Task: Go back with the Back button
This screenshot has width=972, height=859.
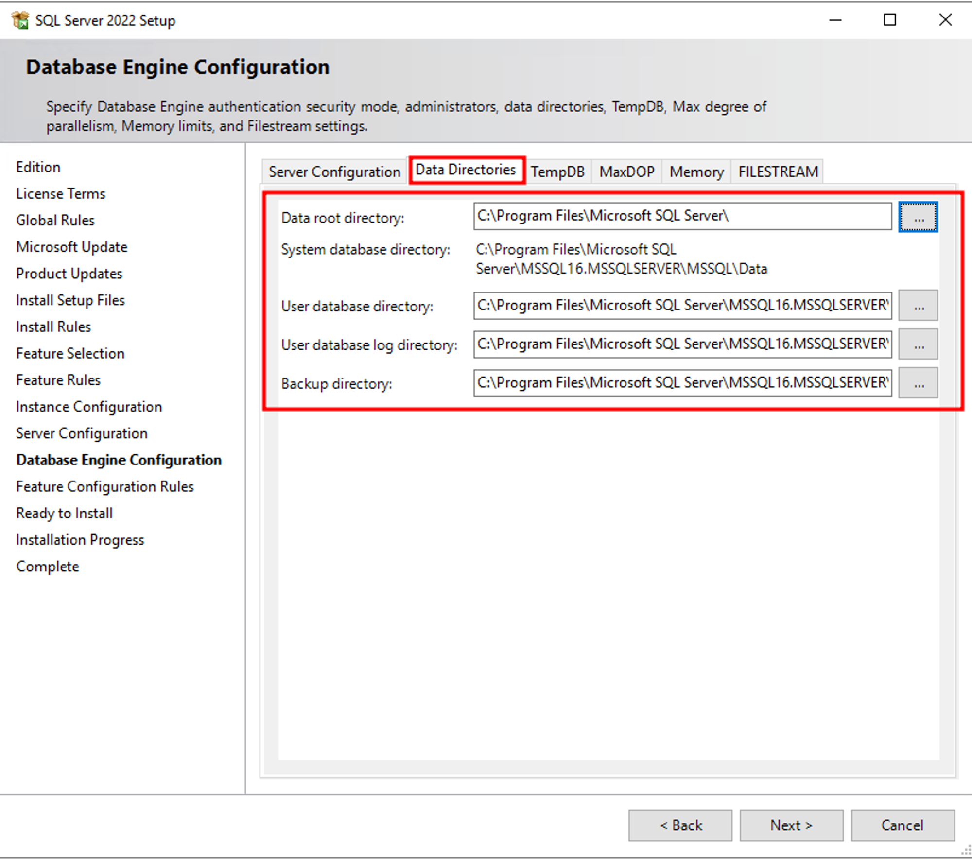Action: click(680, 825)
